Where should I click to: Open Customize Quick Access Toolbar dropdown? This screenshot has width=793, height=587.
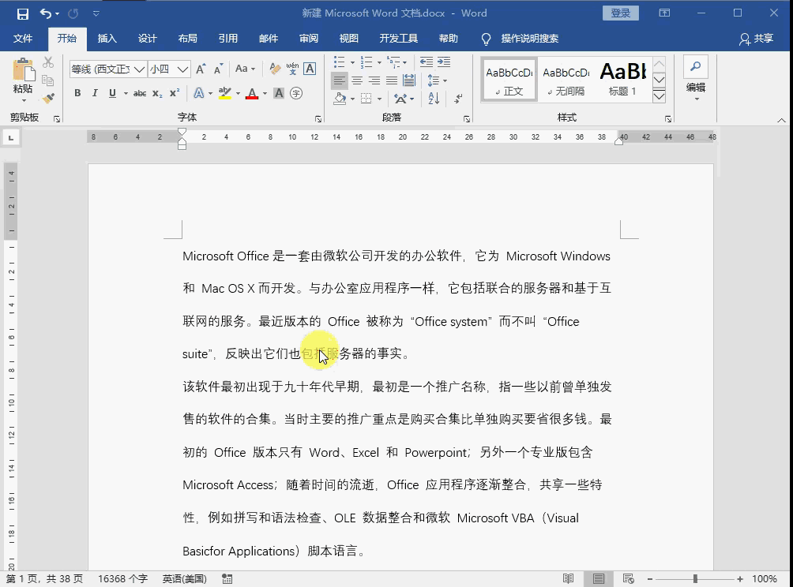pyautogui.click(x=96, y=14)
